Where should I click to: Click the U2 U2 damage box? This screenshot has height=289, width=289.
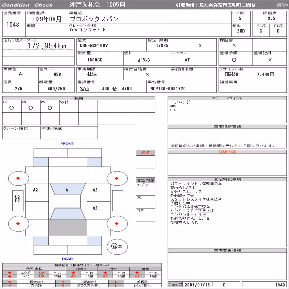(x=18, y=201)
